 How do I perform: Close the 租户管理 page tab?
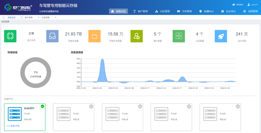coord(38,17)
